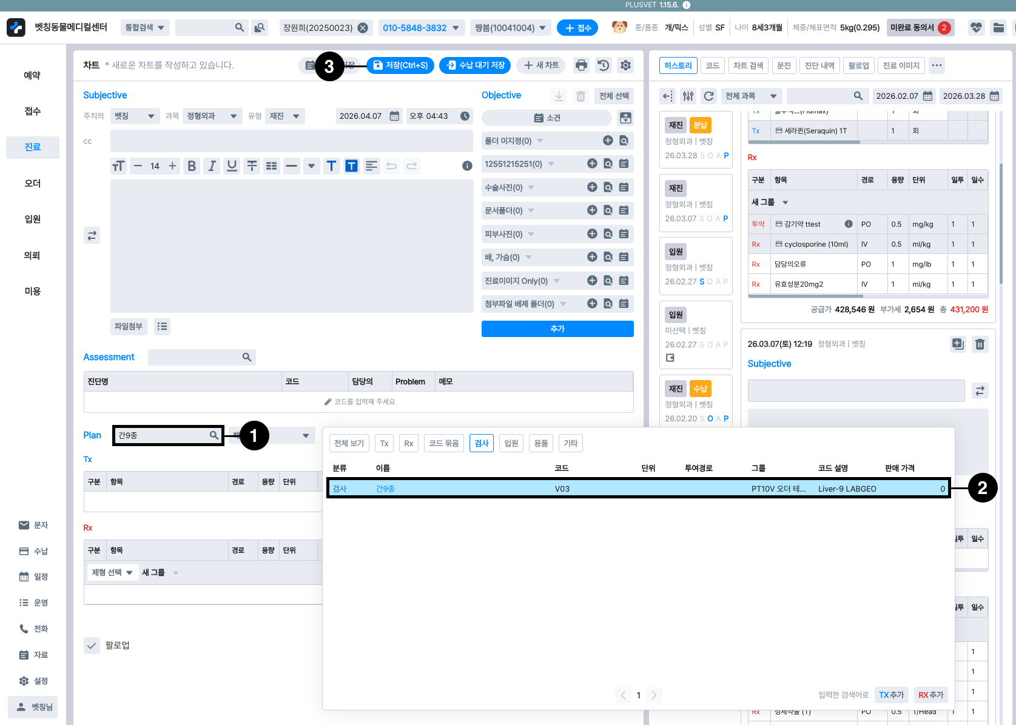Toggle bold text formatting
The width and height of the screenshot is (1016, 725).
click(x=192, y=166)
